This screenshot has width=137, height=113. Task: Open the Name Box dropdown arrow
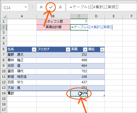pyautogui.click(x=26, y=7)
